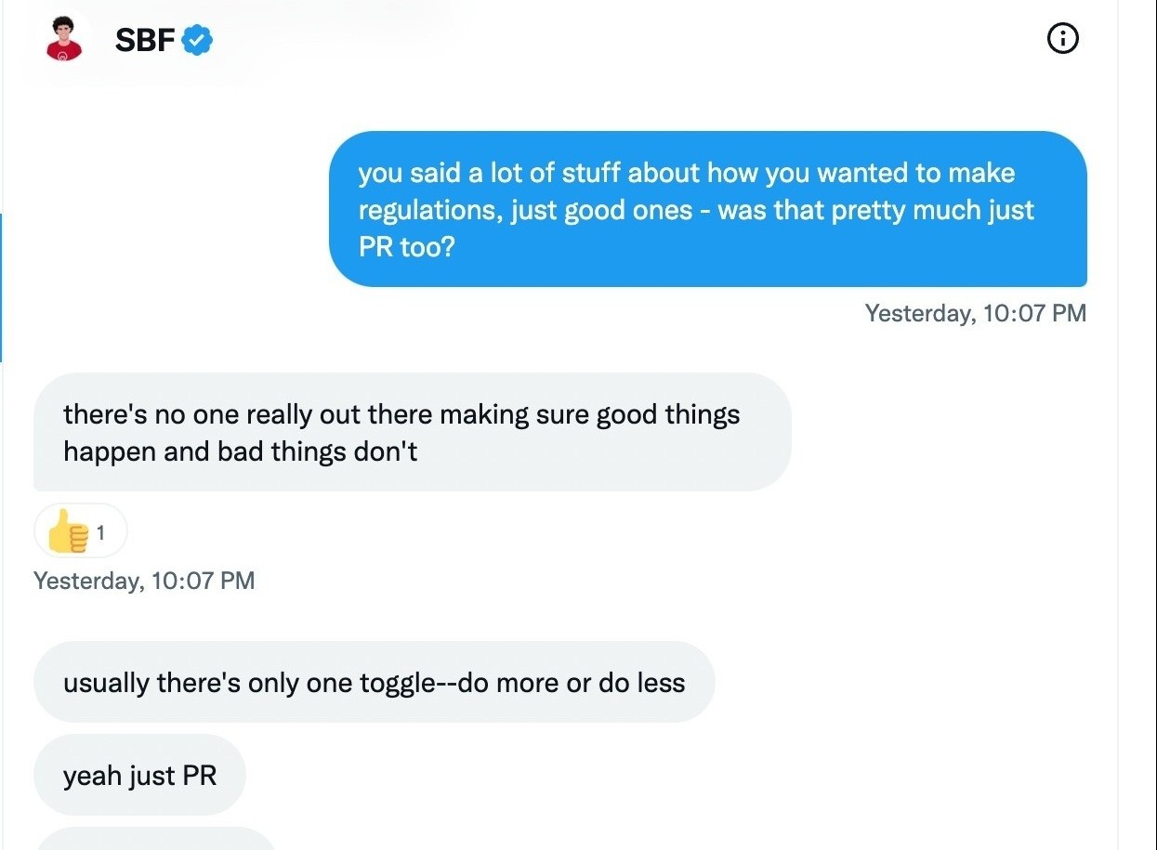Toggle the thumbs-up emoji reaction
This screenshot has width=1157, height=850.
tap(69, 532)
